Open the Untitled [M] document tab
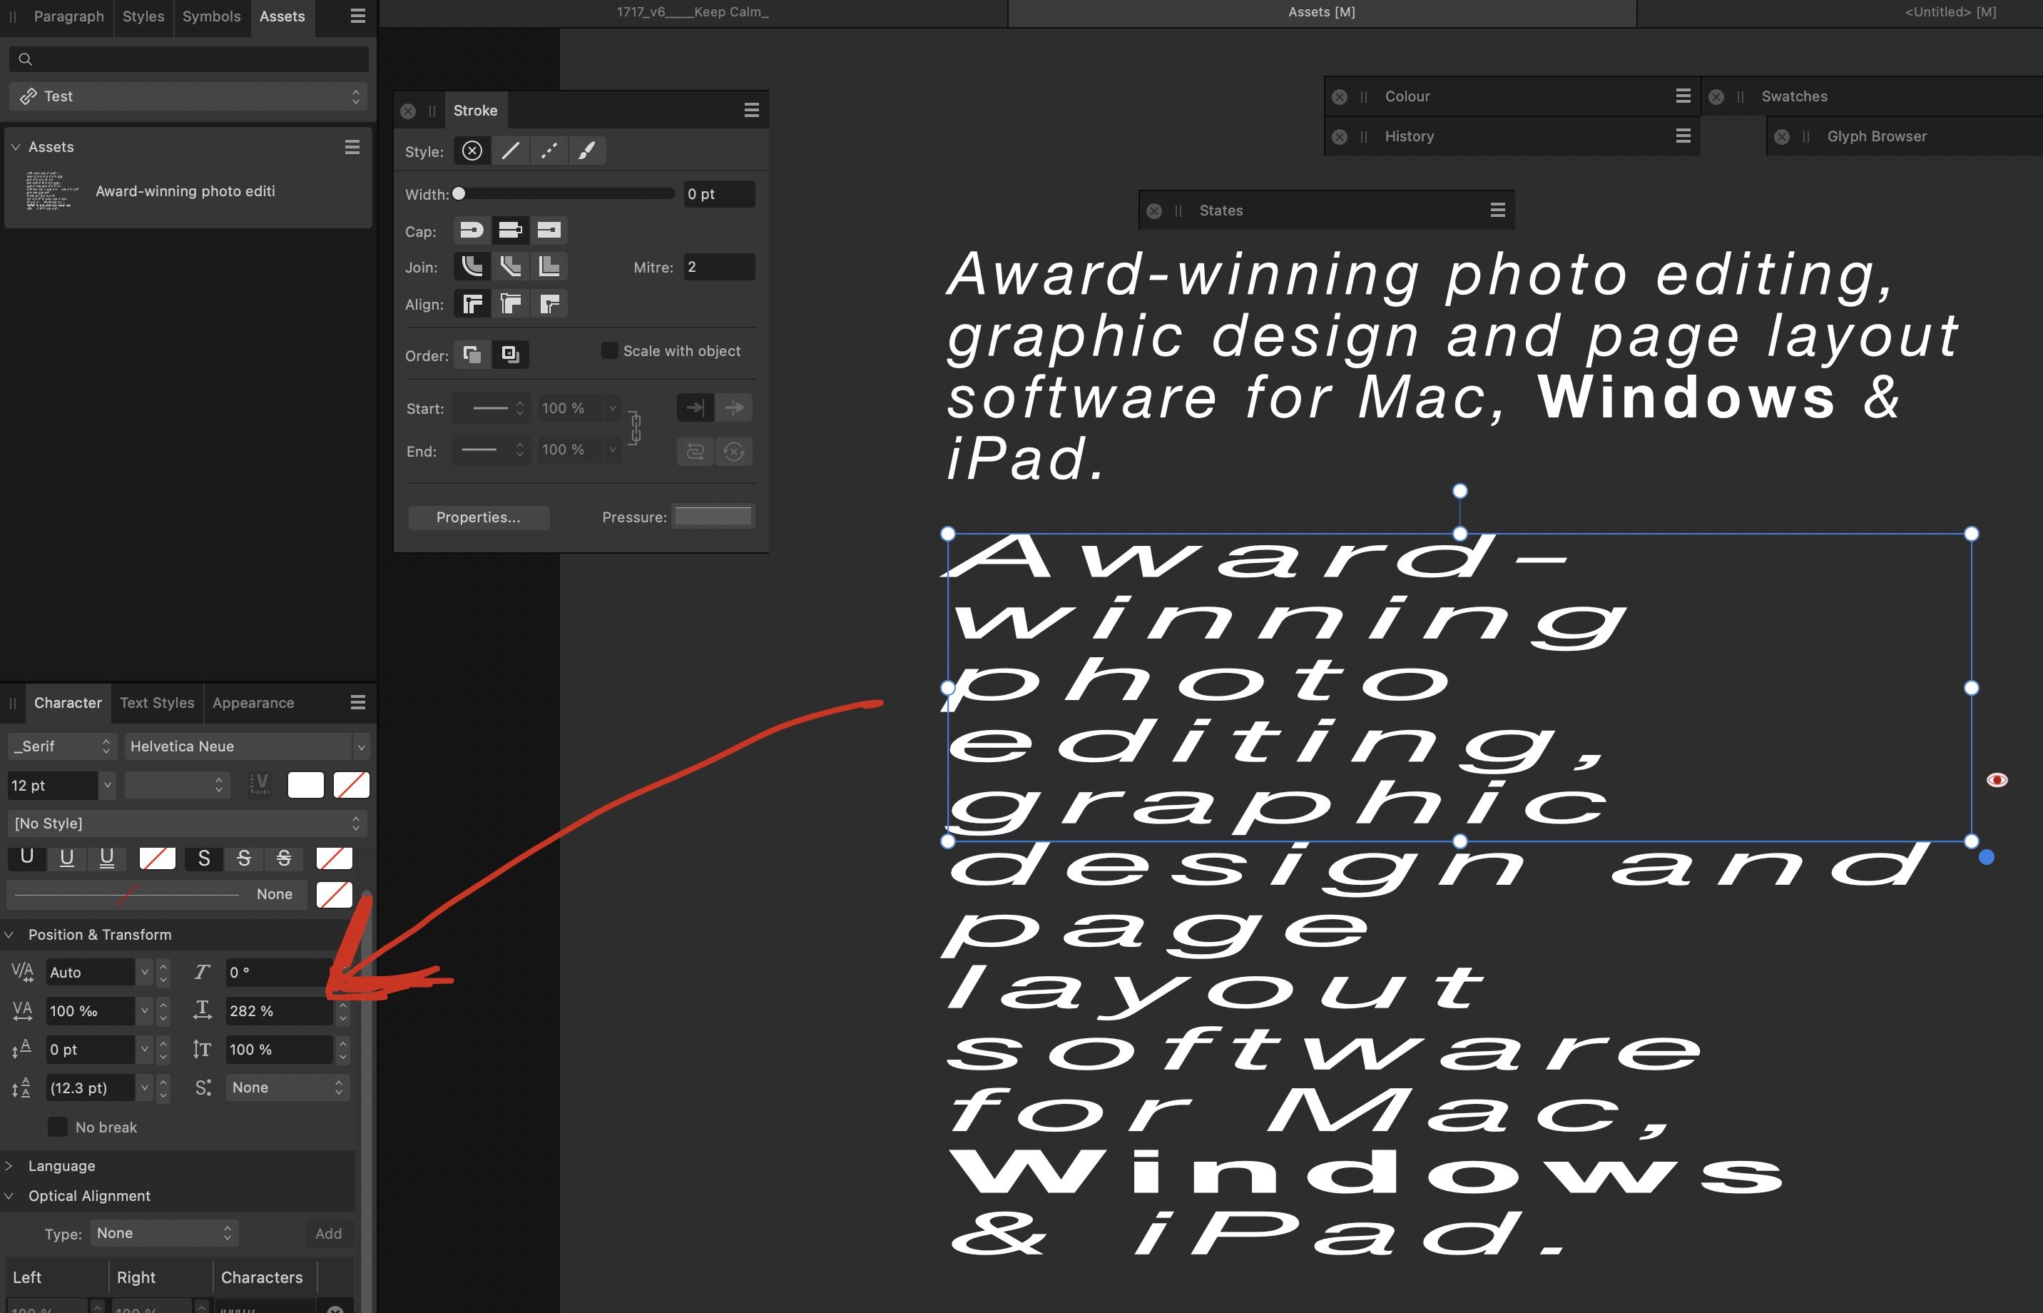The height and width of the screenshot is (1313, 2043). 1950,12
